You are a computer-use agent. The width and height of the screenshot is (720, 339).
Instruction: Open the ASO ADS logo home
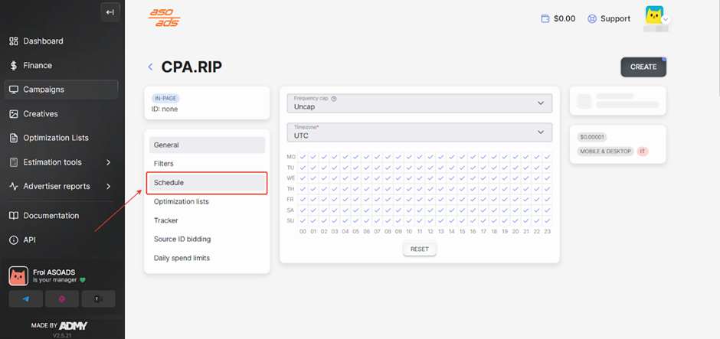point(164,18)
